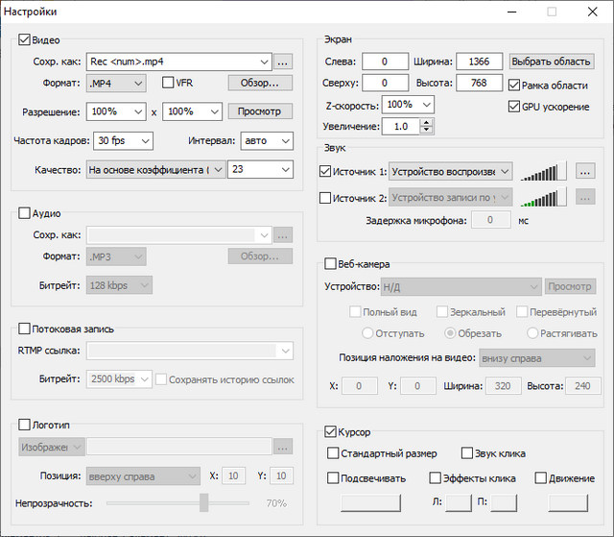The width and height of the screenshot is (614, 537).
Task: Enable the Аудио section checkbox
Action: 24,213
